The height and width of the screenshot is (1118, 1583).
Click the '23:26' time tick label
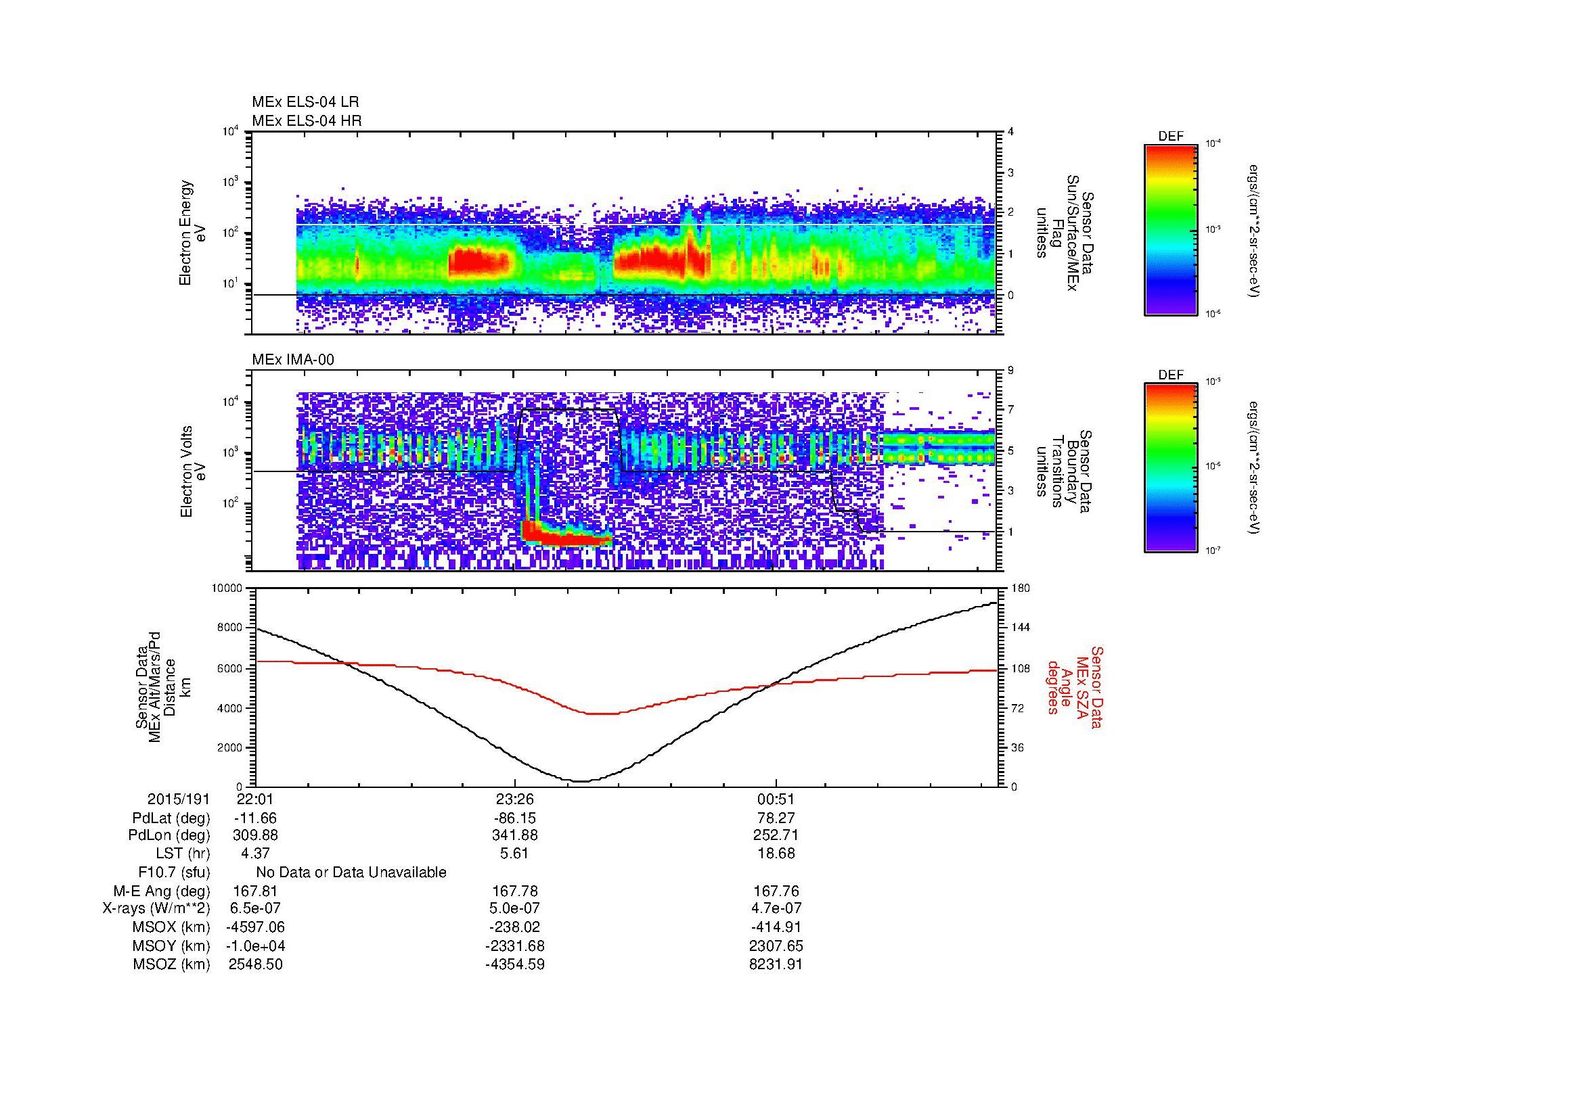515,799
